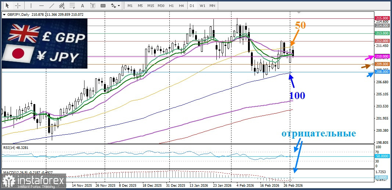Click the 214.000 price level label

click(382, 25)
